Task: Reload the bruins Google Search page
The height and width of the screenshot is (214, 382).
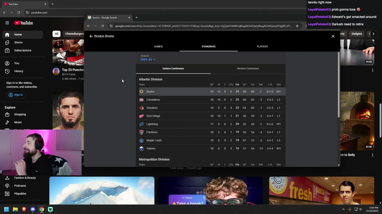Action: (x=103, y=26)
